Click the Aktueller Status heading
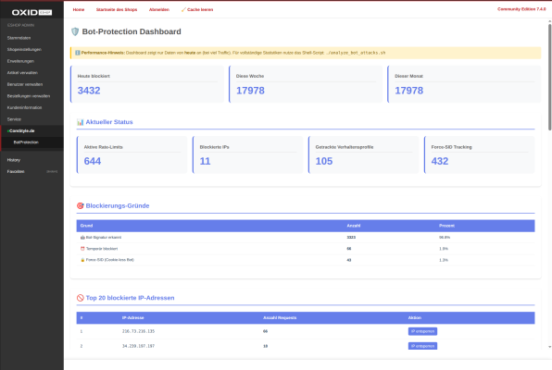Image resolution: width=552 pixels, height=370 pixels. pos(109,122)
